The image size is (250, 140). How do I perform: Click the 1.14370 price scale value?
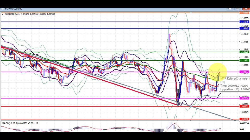click(x=244, y=34)
